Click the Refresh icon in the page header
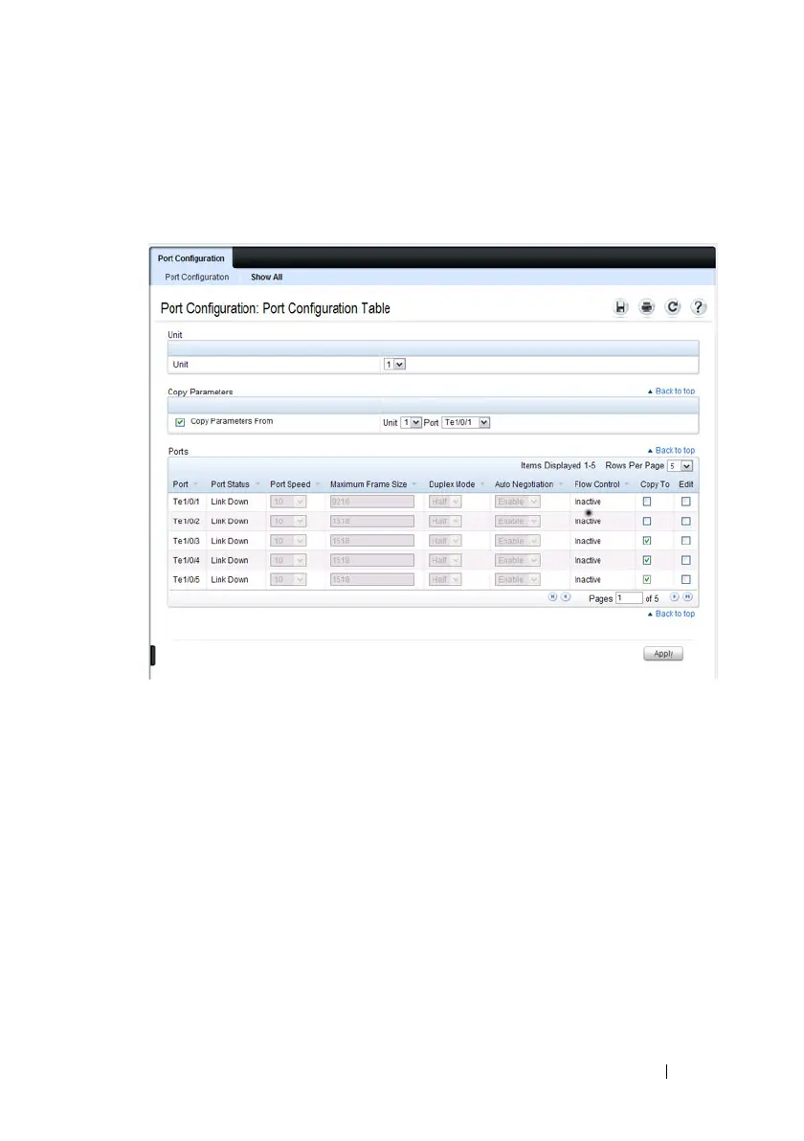804x1141 pixels. pyautogui.click(x=672, y=308)
